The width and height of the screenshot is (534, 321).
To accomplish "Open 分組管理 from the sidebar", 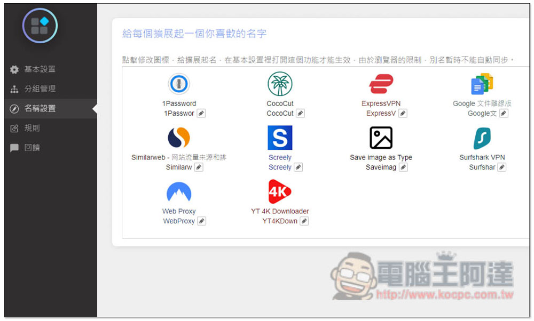I will (51, 89).
